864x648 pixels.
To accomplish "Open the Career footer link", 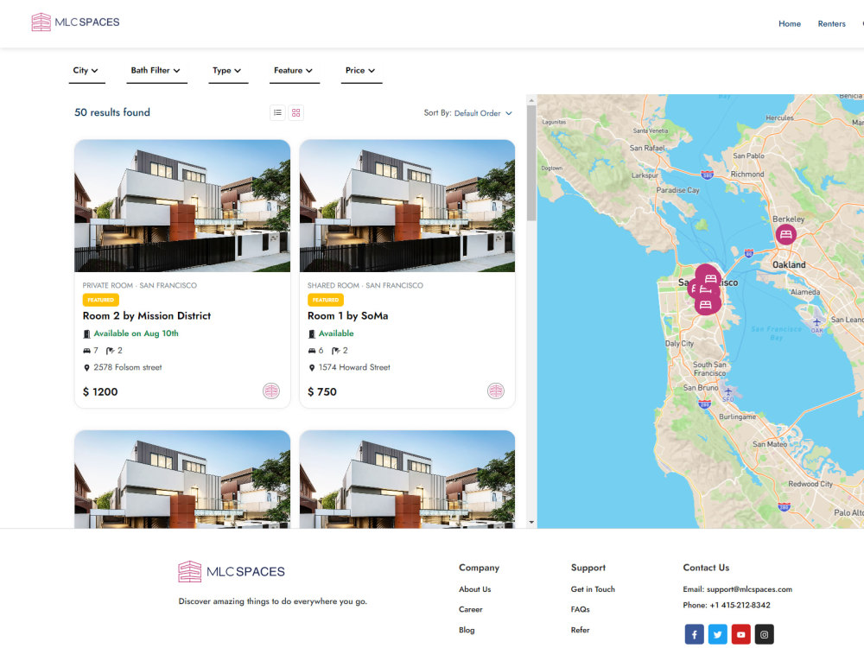I will [470, 609].
